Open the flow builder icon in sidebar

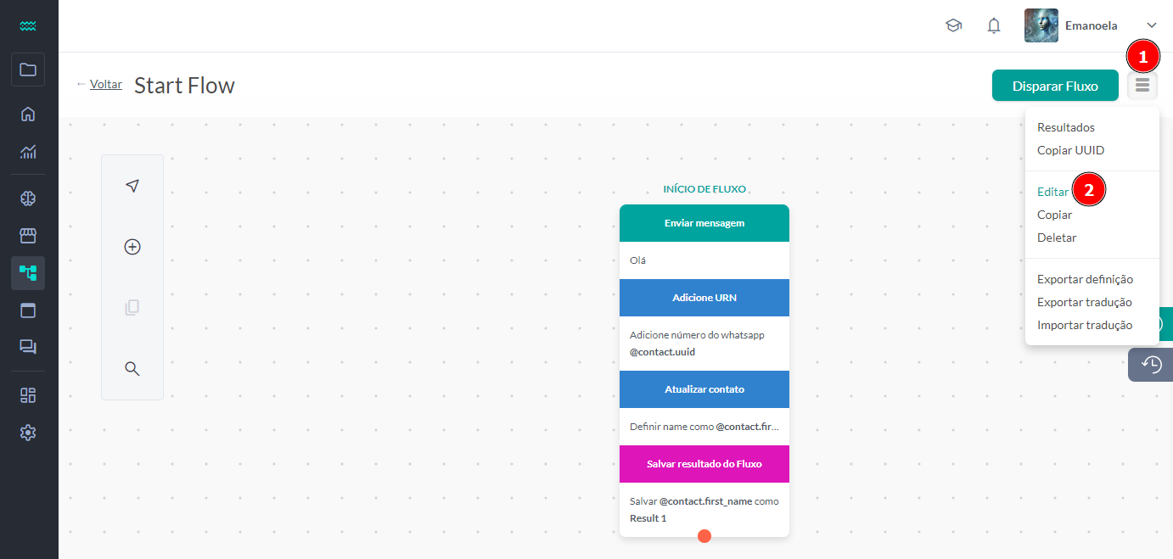pyautogui.click(x=28, y=273)
